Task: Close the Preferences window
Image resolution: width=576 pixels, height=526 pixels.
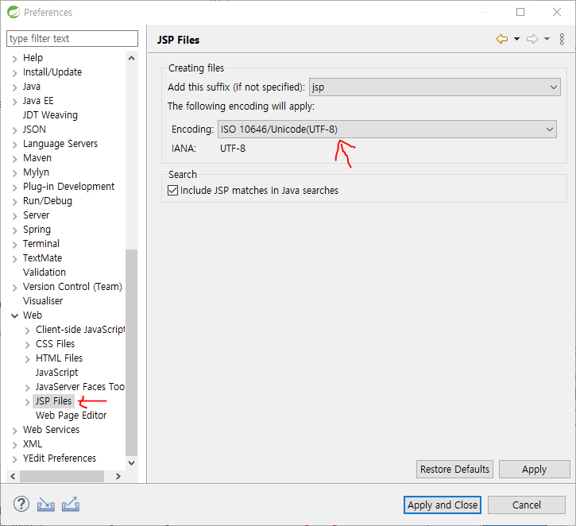Action: click(x=557, y=12)
